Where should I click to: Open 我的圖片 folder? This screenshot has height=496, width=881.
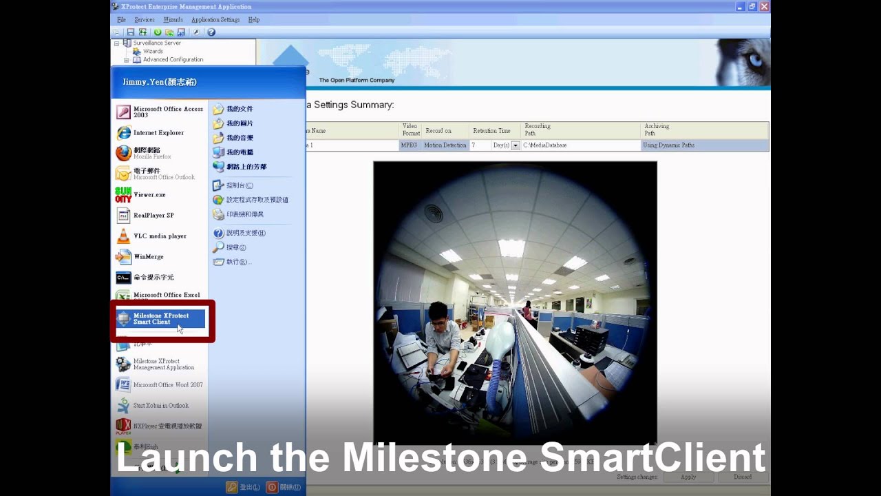233,123
